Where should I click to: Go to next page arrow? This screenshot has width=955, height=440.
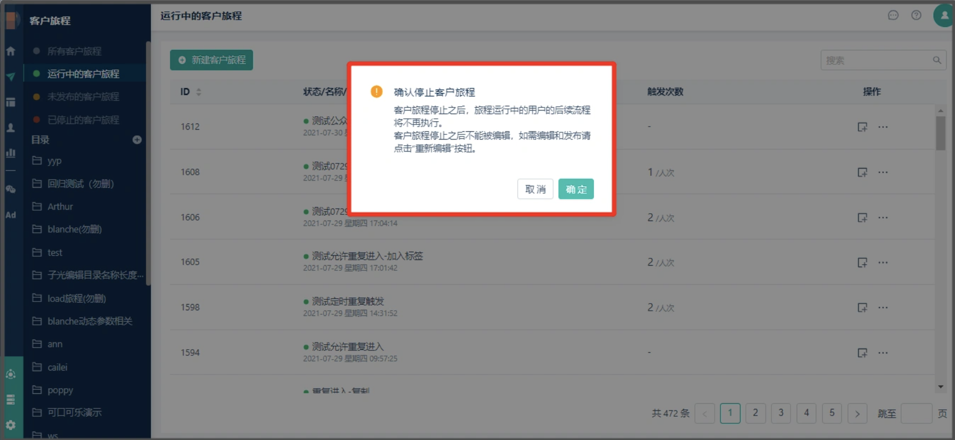(x=857, y=413)
